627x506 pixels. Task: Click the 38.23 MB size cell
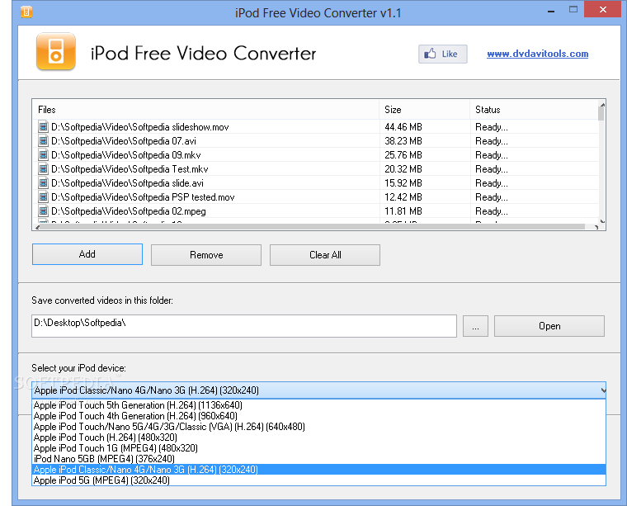click(x=403, y=141)
